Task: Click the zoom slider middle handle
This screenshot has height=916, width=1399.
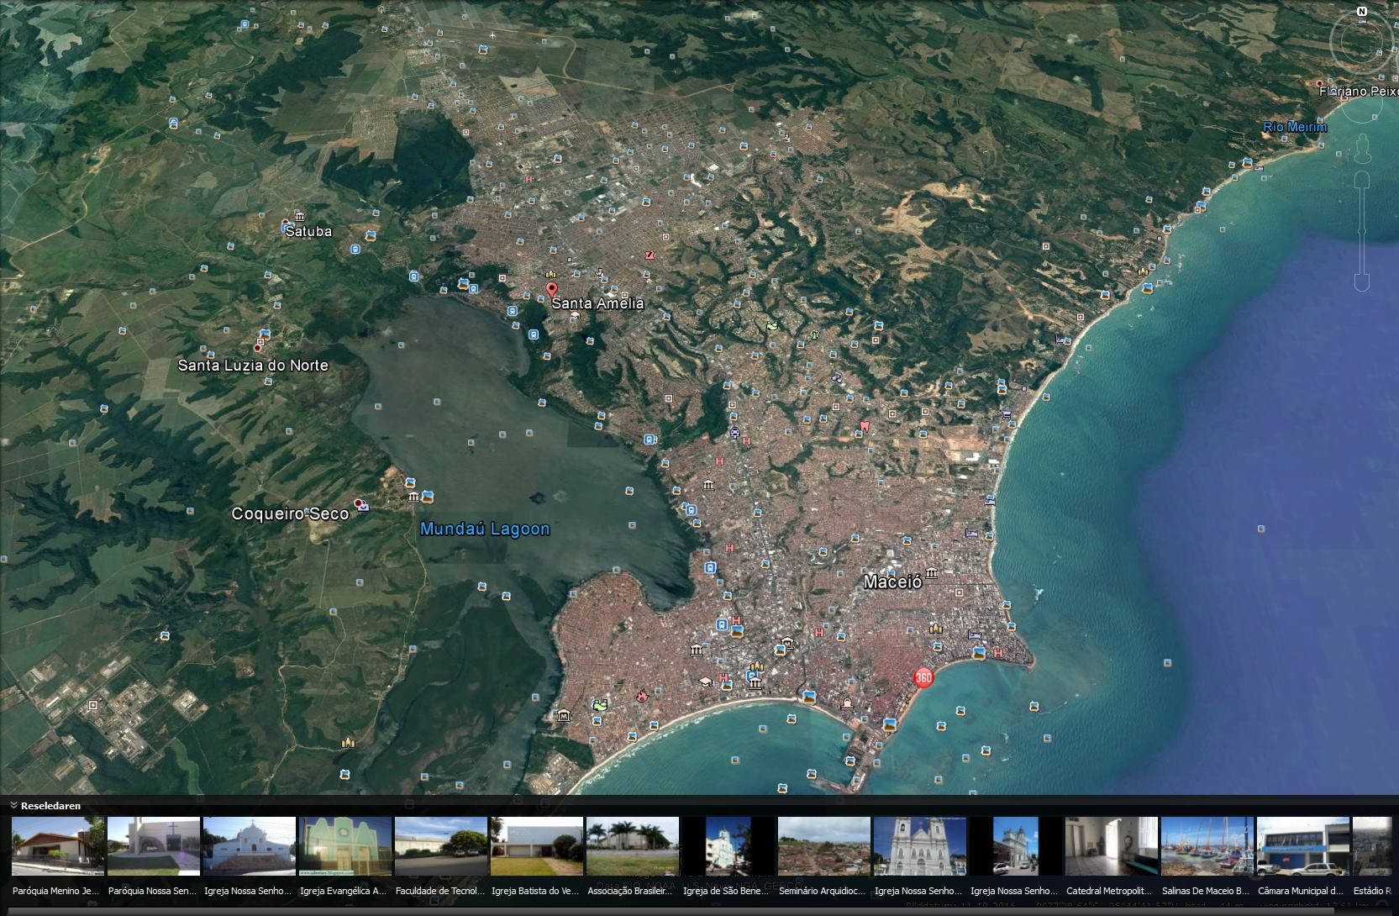Action: coord(1362,231)
